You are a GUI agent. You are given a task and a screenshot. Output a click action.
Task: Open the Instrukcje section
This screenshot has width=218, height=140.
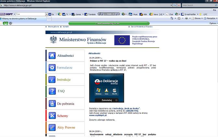coord(65,80)
